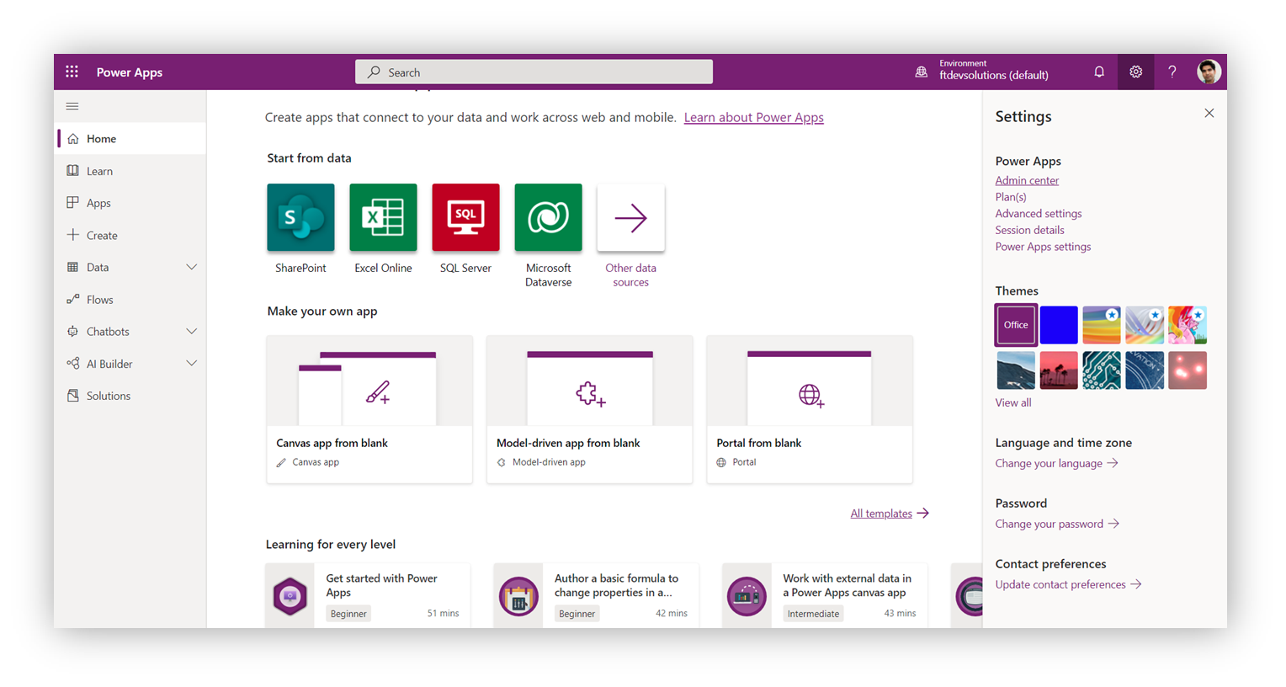Viewport: 1286px width, 687px height.
Task: Click the Power Apps header title
Action: click(130, 72)
